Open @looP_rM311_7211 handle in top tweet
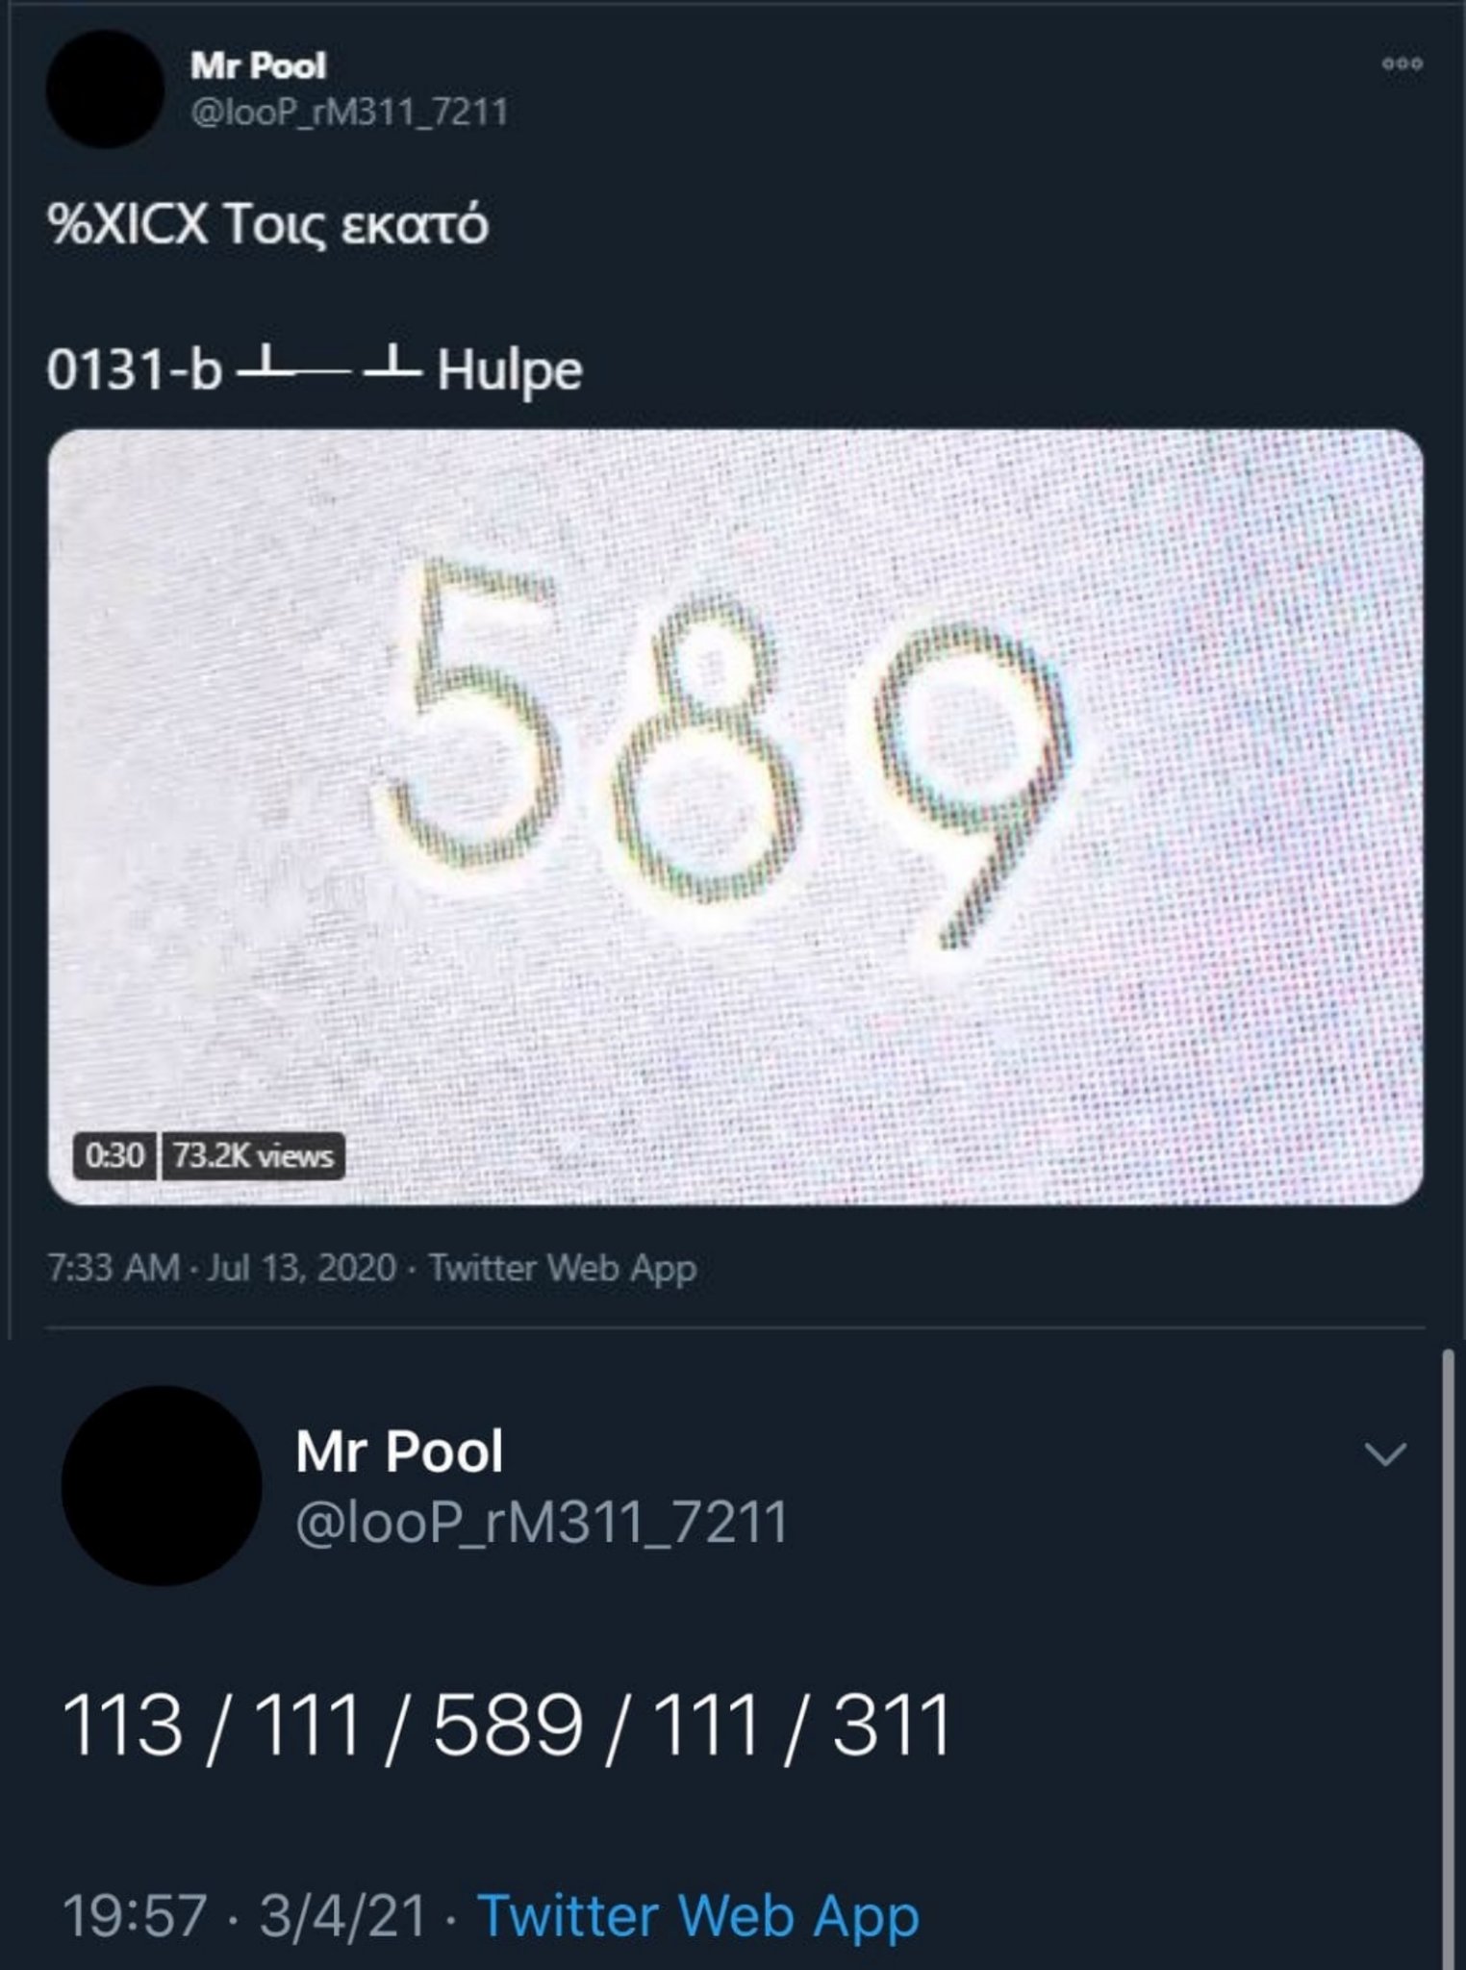Image resolution: width=1466 pixels, height=1970 pixels. (349, 113)
